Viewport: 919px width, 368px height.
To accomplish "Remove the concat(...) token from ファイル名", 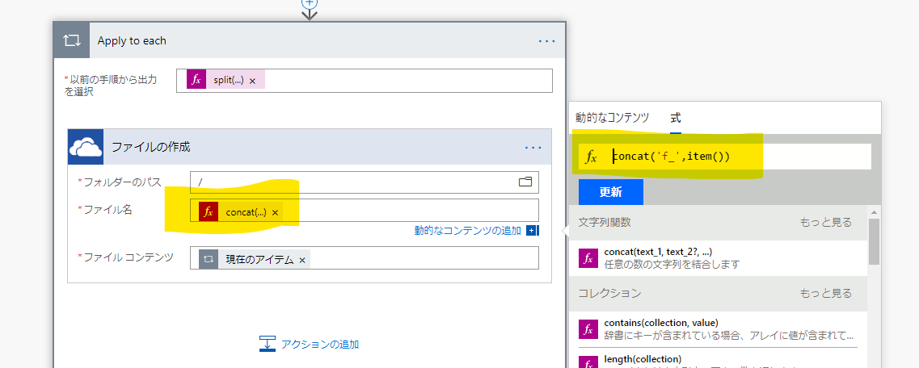I will (275, 212).
